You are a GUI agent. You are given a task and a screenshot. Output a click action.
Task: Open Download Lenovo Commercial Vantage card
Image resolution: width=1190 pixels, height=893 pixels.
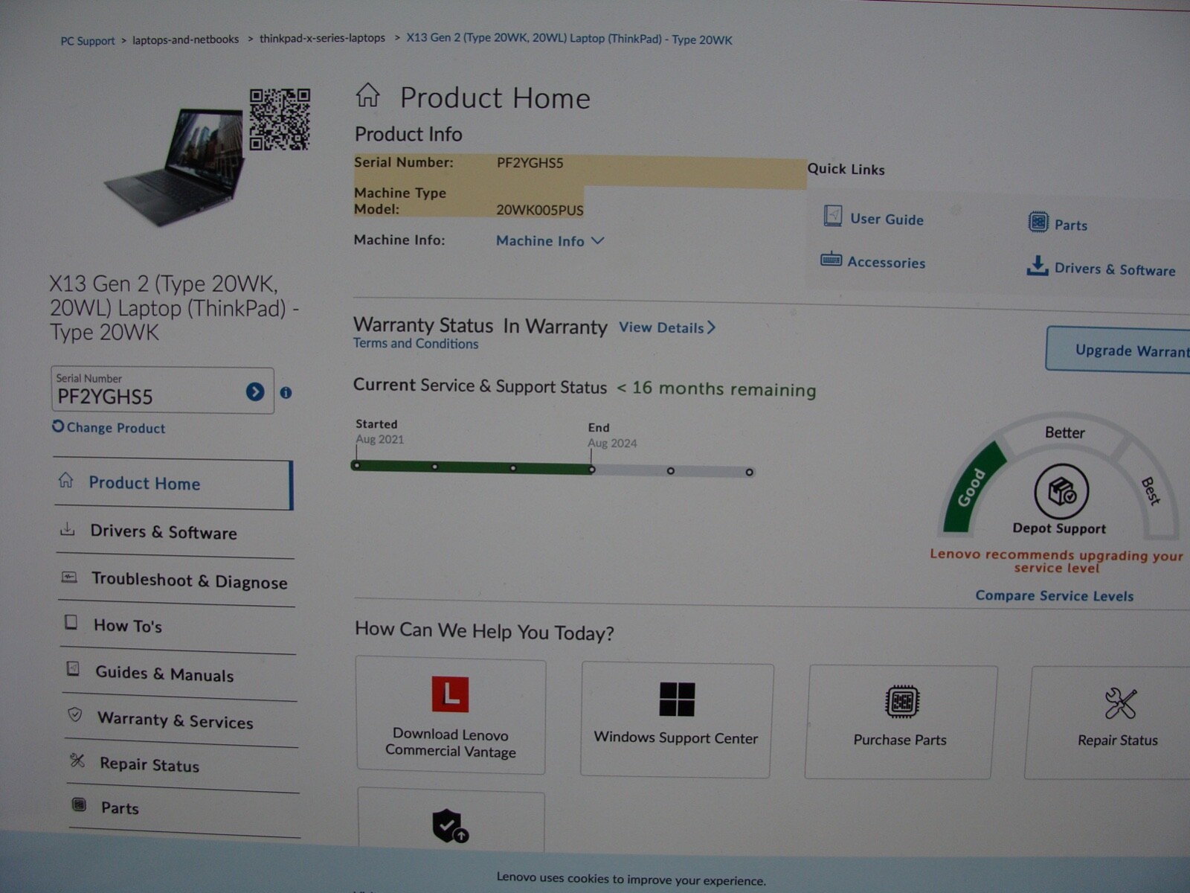[451, 717]
